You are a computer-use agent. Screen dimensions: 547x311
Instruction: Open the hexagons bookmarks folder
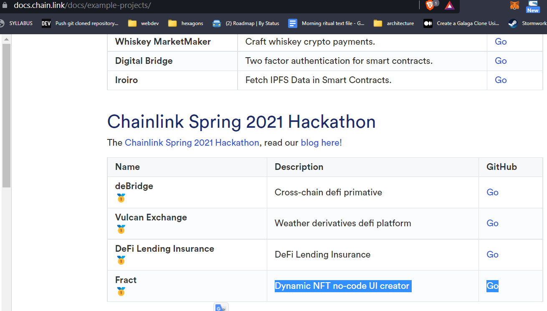click(x=185, y=23)
